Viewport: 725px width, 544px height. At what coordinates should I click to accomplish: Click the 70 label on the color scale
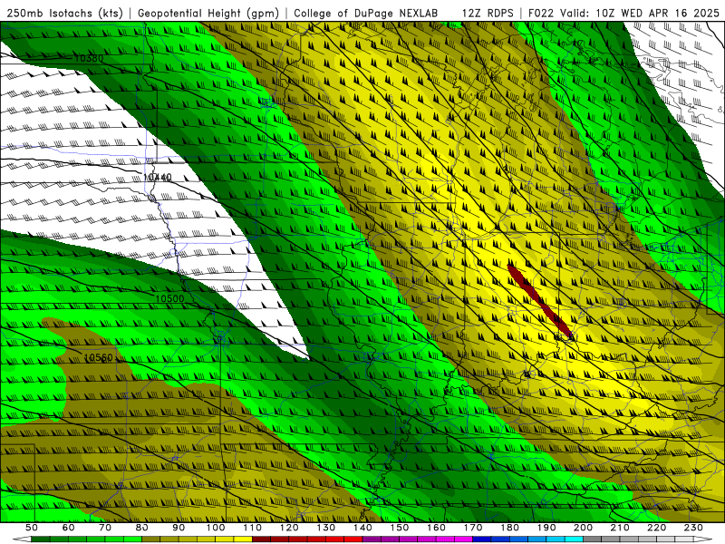click(x=105, y=528)
